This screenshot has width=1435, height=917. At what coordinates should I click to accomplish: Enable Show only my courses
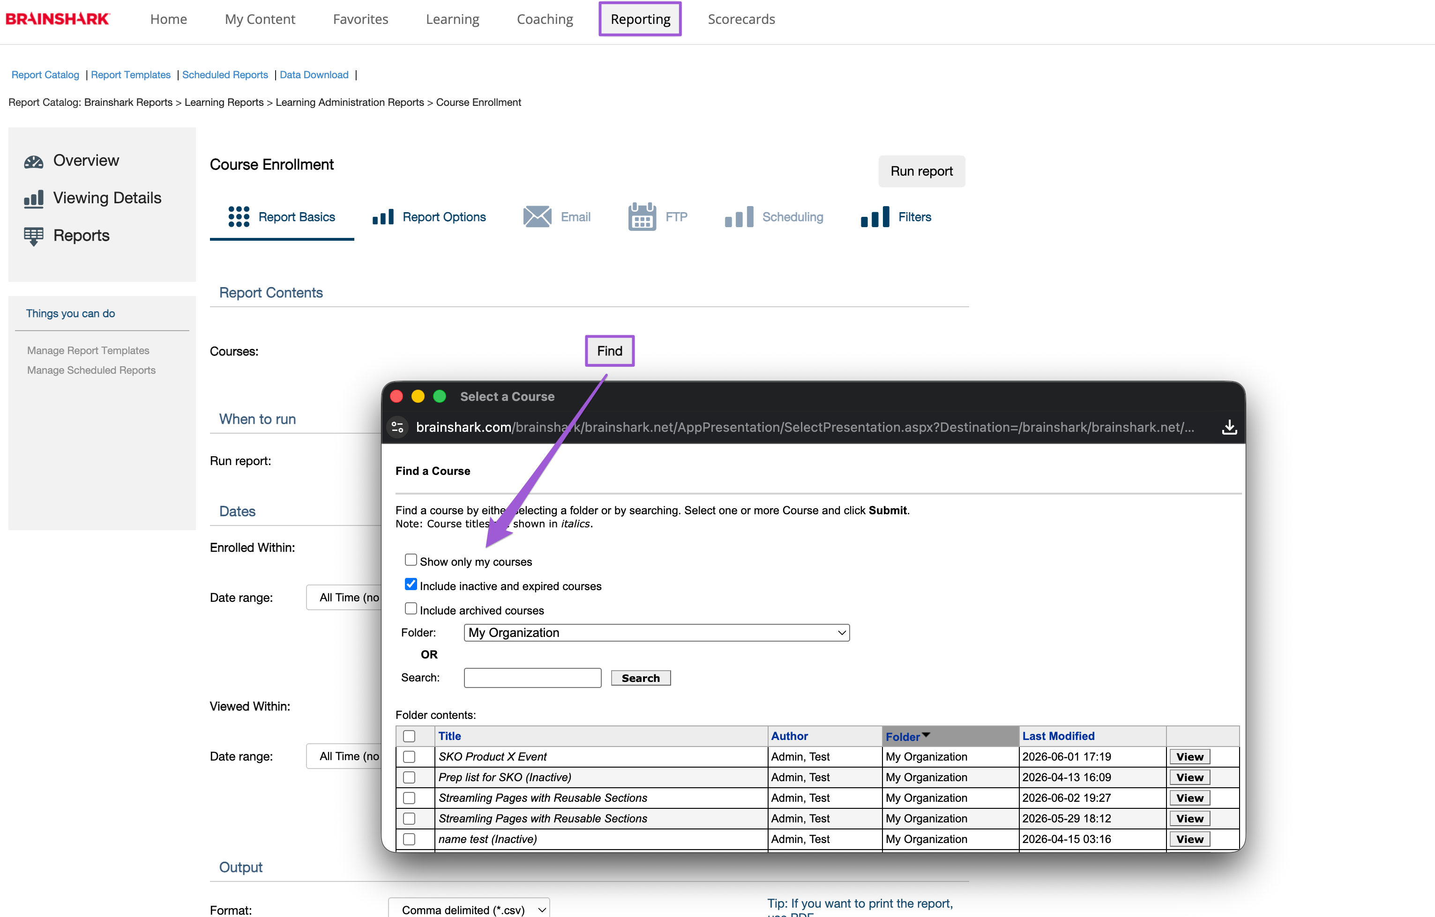click(x=411, y=560)
